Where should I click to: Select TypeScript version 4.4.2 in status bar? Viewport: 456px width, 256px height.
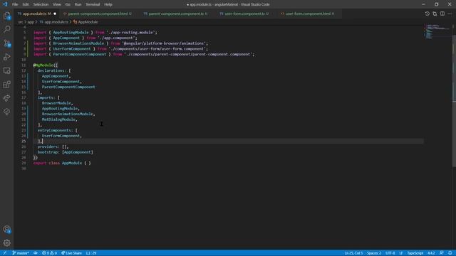431,253
